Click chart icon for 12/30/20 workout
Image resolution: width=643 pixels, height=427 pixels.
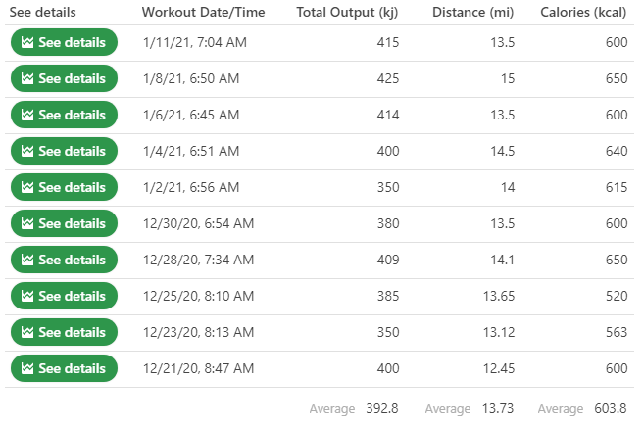[x=27, y=224]
